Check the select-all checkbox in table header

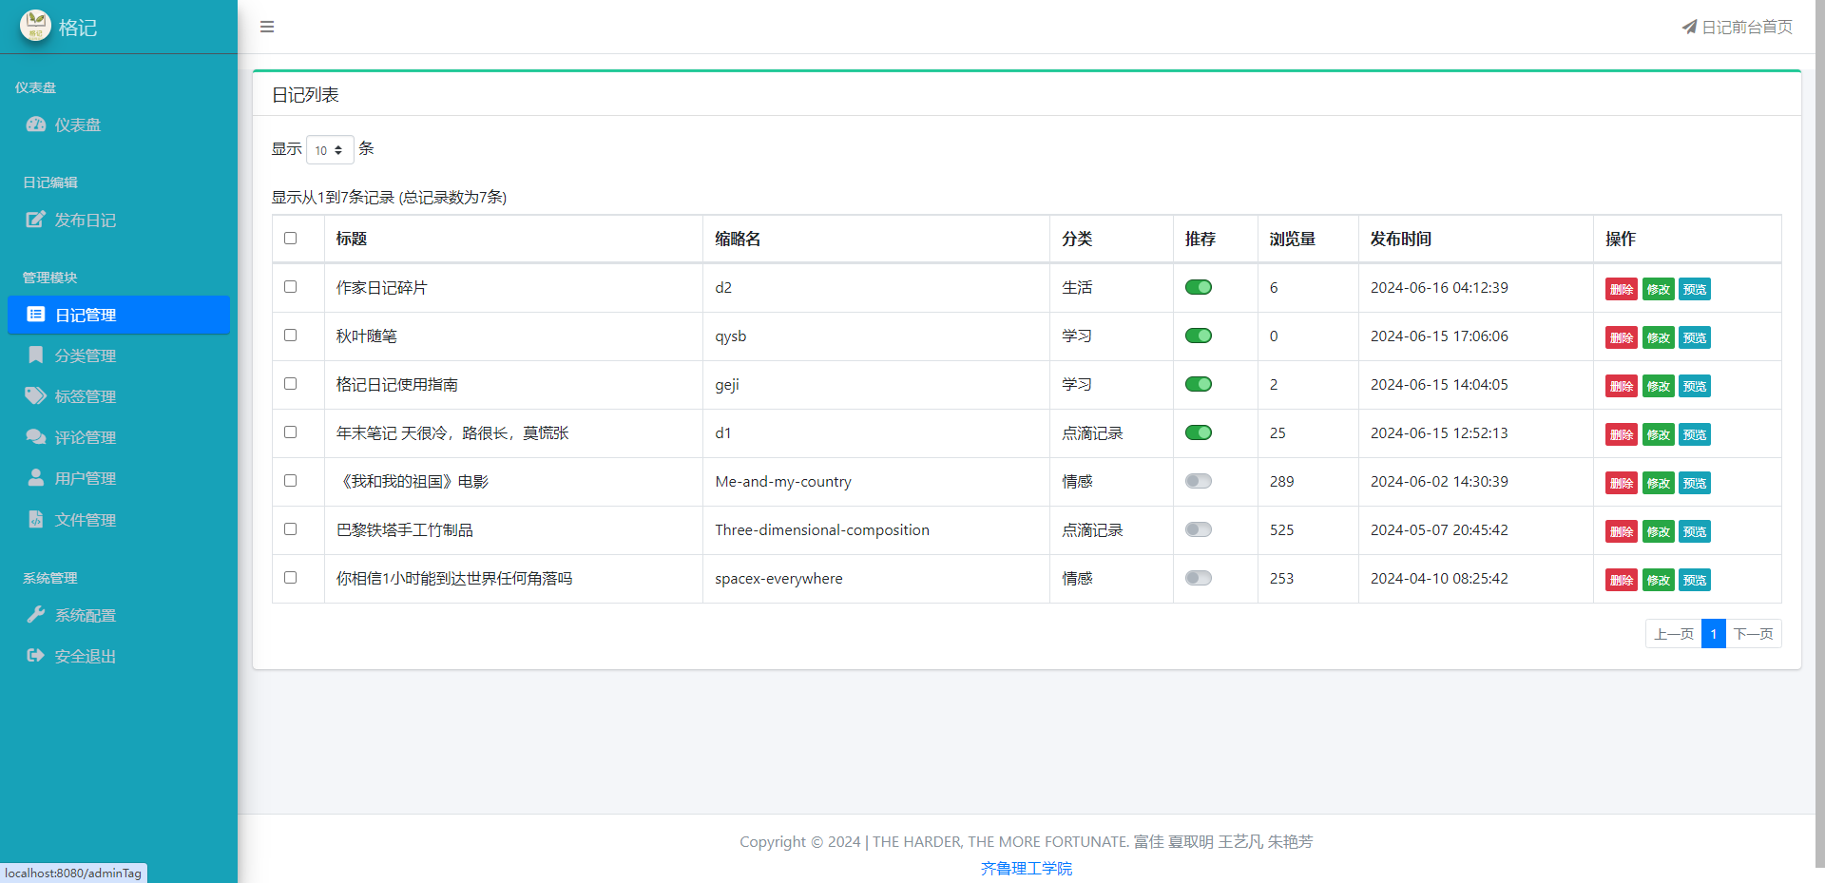(x=291, y=239)
